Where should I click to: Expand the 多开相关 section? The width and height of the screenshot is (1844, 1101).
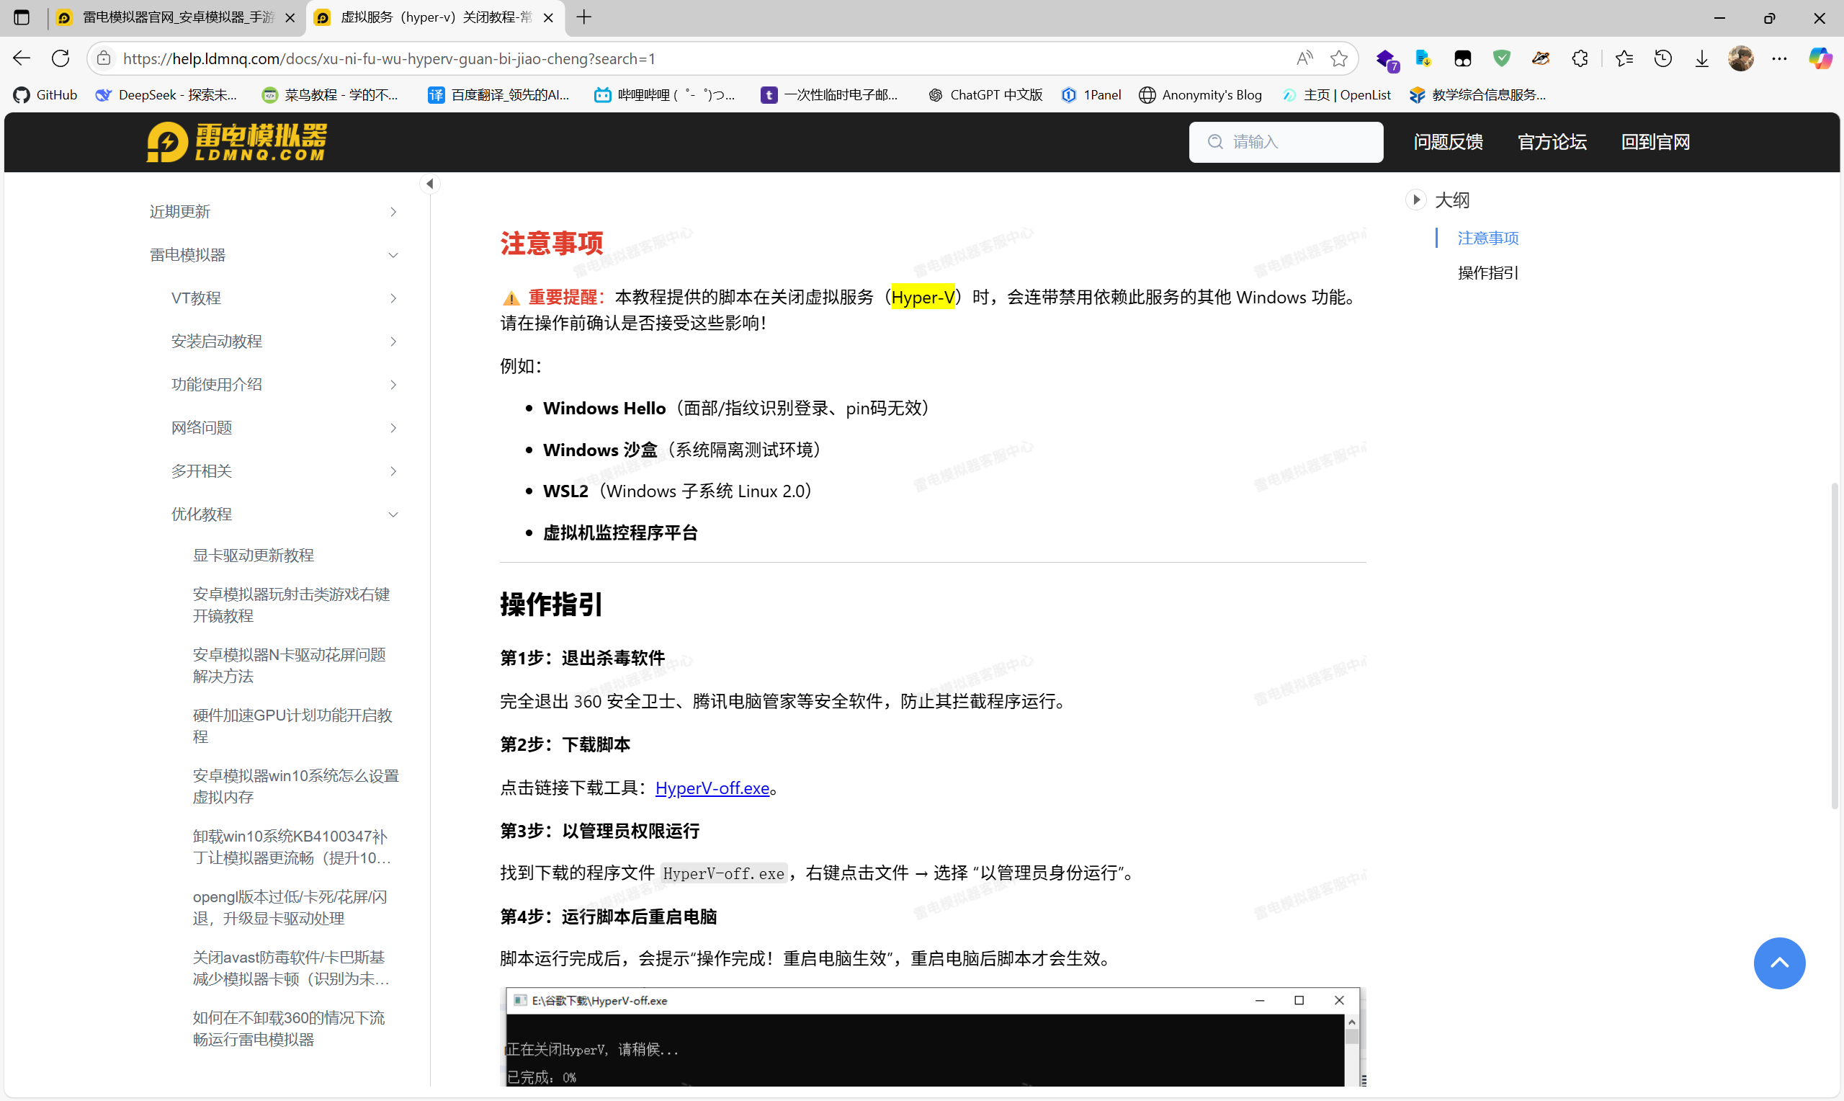pos(284,471)
